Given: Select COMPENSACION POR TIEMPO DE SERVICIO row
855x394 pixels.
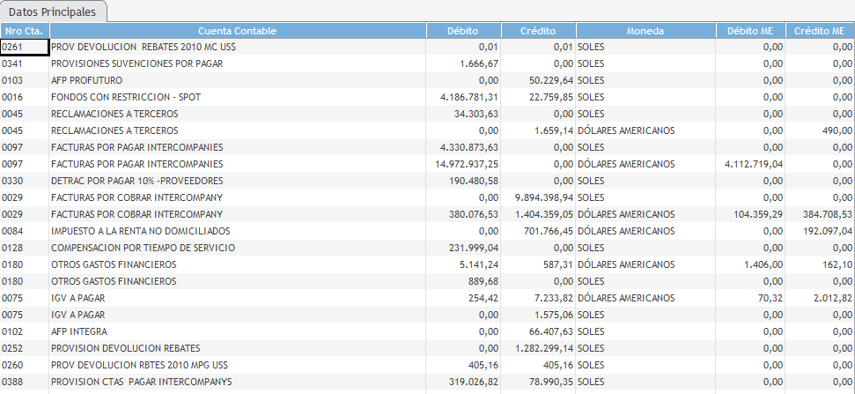Looking at the screenshot, I should point(143,248).
